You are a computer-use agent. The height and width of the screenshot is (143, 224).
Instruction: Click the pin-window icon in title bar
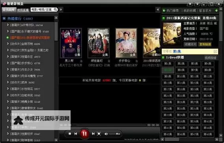pos(190,4)
